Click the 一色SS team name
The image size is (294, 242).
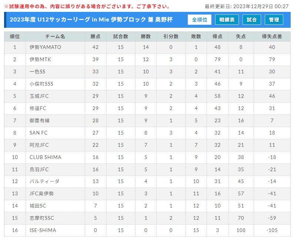point(37,72)
